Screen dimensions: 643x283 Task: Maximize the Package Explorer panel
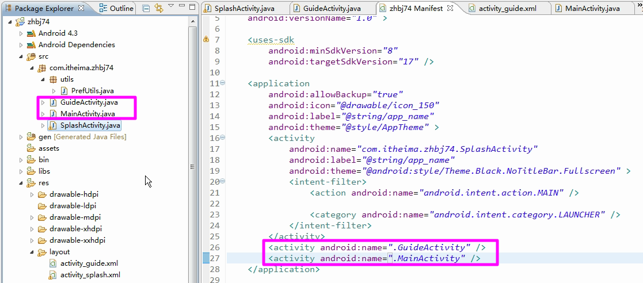tap(192, 7)
